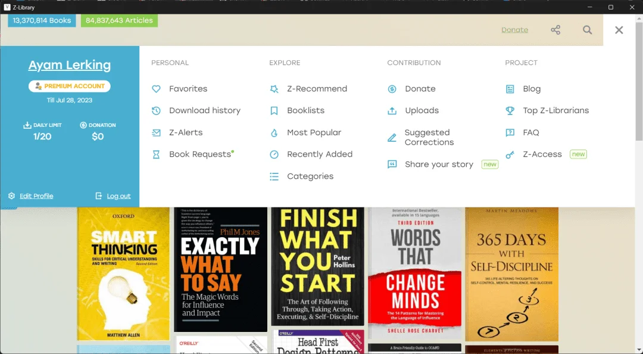The width and height of the screenshot is (643, 354).
Task: Close the menu with the X icon
Action: tap(619, 30)
